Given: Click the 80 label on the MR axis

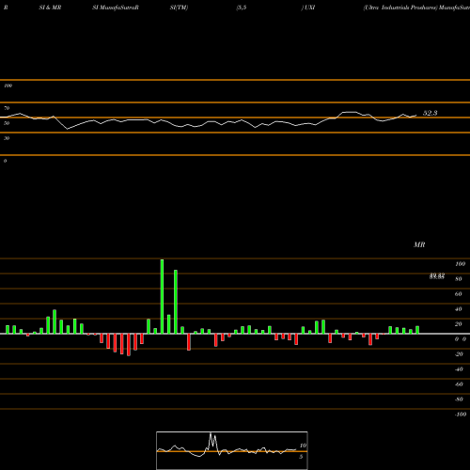Looking at the screenshot, I should point(459,279).
